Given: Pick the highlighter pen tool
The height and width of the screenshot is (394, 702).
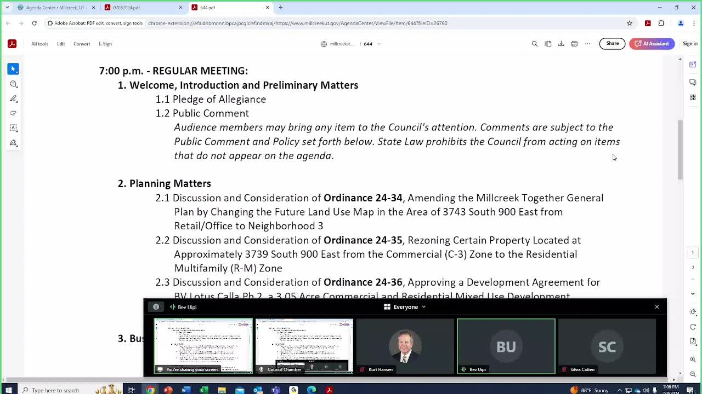Looking at the screenshot, I should tap(13, 99).
